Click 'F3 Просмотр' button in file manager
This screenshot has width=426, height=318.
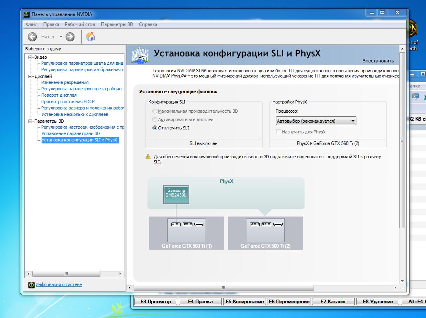156,302
